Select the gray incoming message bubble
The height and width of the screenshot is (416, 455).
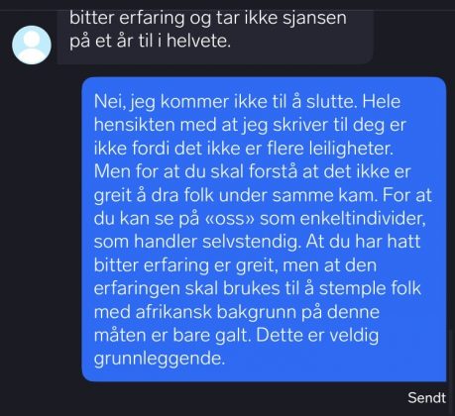(x=215, y=37)
